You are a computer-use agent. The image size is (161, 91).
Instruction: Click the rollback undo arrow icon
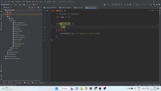pyautogui.click(x=151, y=5)
